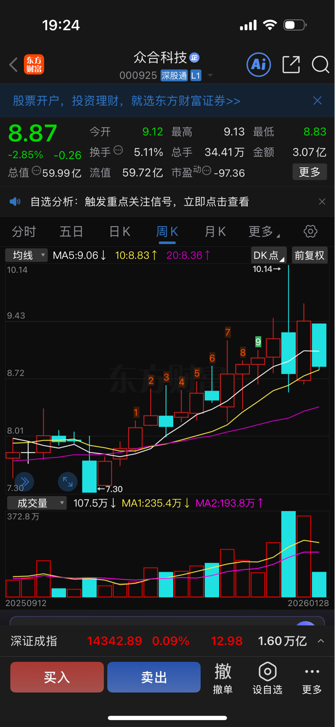Tap the 设自选 add watchlist icon
Screen dimensions: 335x727
(267, 678)
